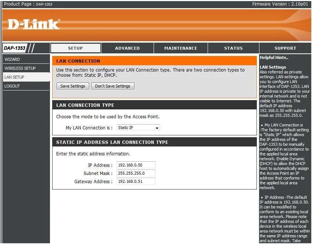Click 'Enter the static address information.' text
This screenshot has width=312, height=244.
tap(93, 154)
